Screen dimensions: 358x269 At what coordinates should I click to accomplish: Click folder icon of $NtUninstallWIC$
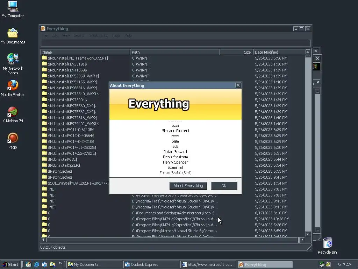pyautogui.click(x=44, y=159)
